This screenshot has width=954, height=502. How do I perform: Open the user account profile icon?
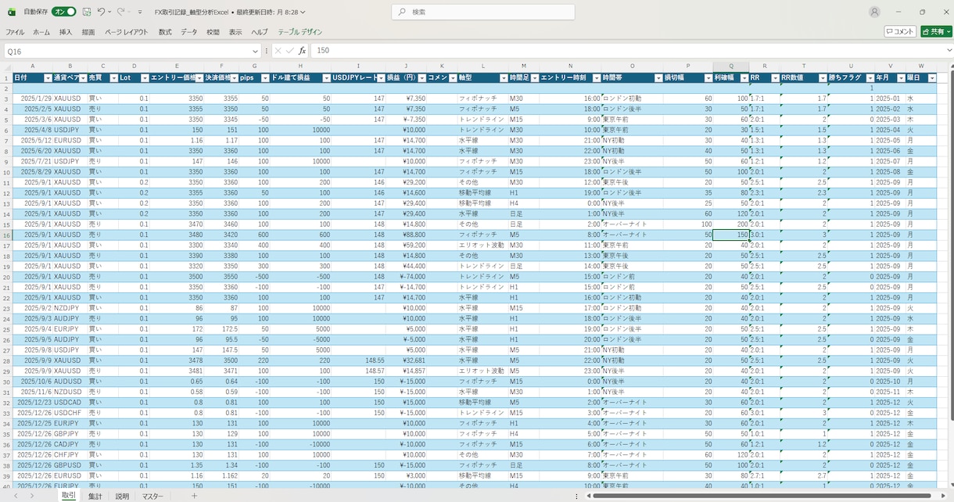point(874,12)
